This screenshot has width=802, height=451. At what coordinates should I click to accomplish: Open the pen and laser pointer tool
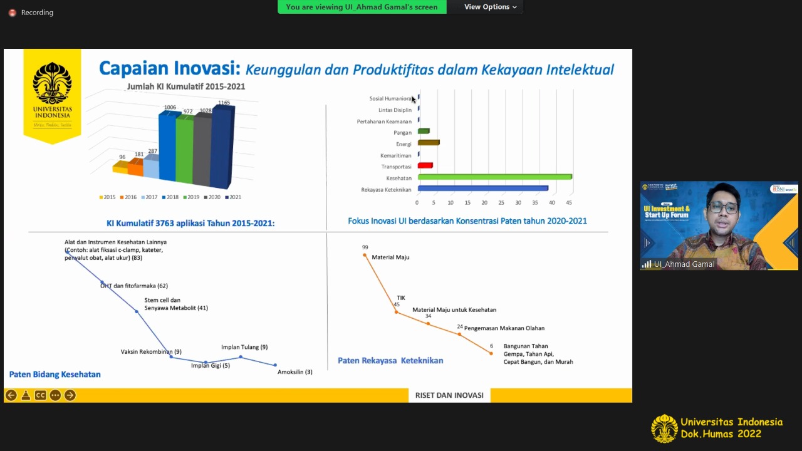pyautogui.click(x=26, y=395)
